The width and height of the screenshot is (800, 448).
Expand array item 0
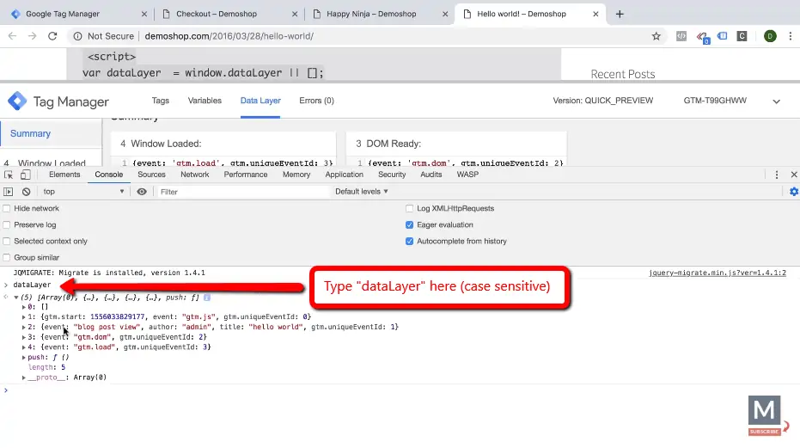(23, 307)
